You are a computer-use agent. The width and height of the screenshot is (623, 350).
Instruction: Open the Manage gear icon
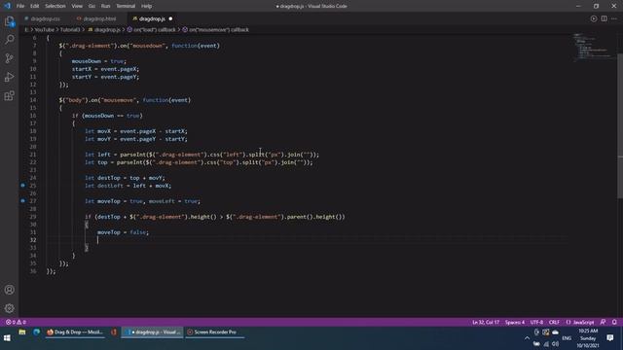point(9,308)
